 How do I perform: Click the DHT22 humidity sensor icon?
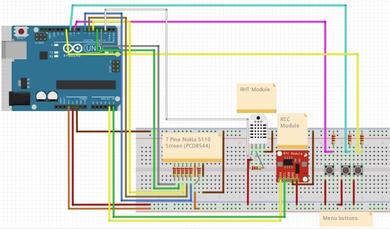(x=258, y=130)
